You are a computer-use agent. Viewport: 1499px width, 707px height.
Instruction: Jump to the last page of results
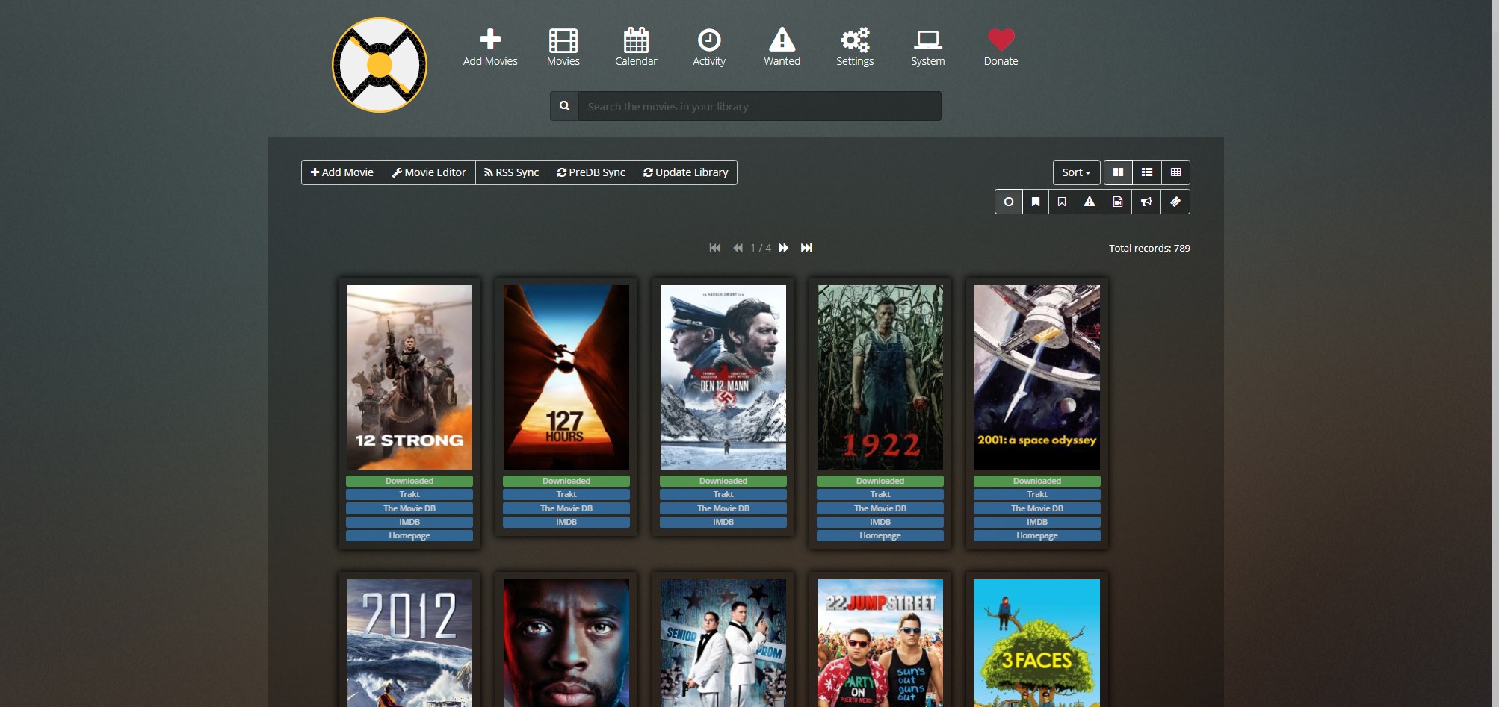click(806, 248)
